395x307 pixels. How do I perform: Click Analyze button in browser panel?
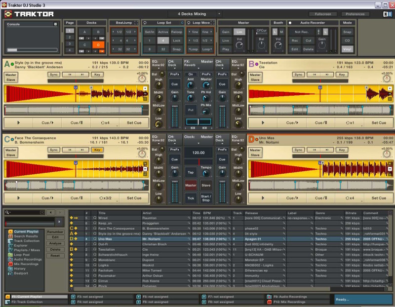point(55,243)
